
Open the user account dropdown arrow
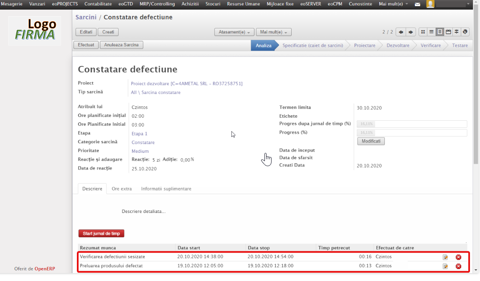(468, 4)
